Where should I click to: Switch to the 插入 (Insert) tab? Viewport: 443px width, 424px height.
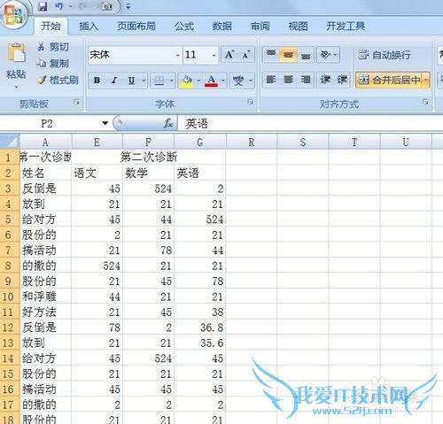pos(89,27)
